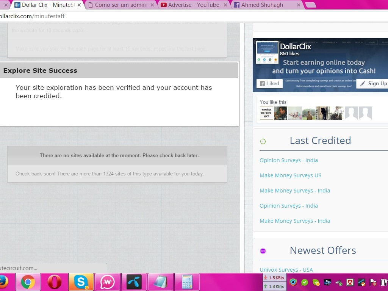Click the Facebook Liked button
The height and width of the screenshot is (291, 388).
tap(269, 84)
